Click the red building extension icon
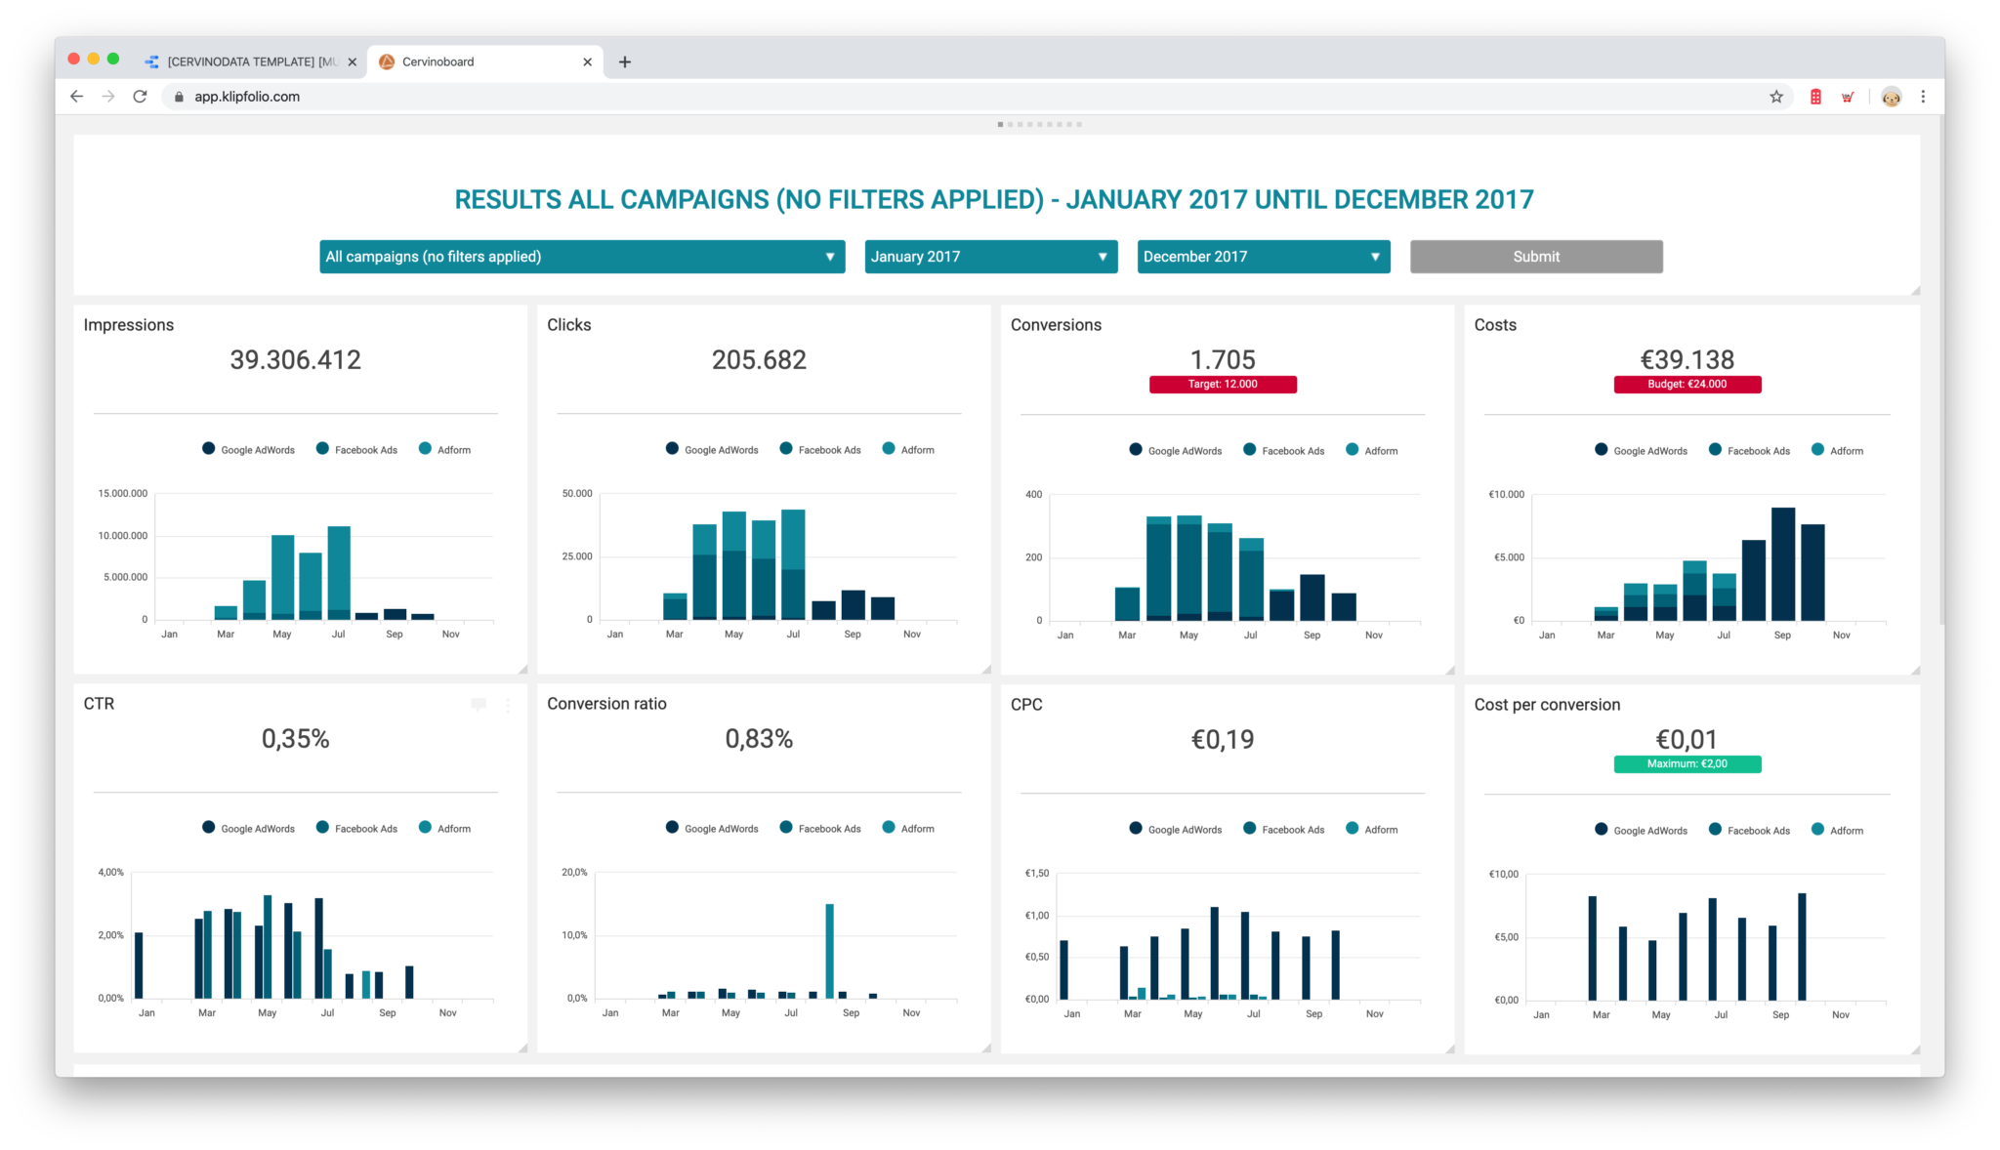Image resolution: width=2000 pixels, height=1150 pixels. 1814,96
